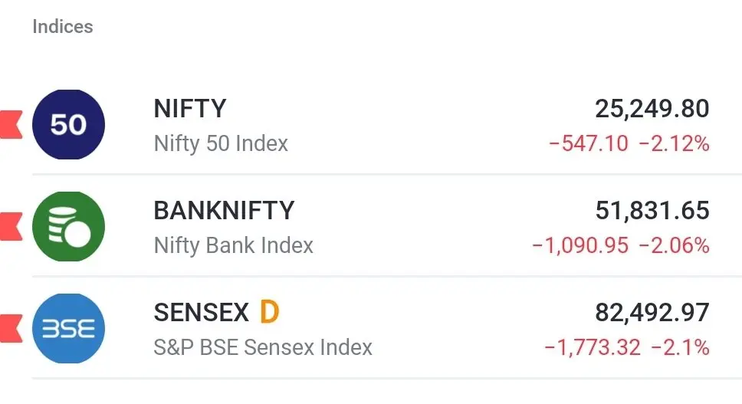Image resolution: width=742 pixels, height=404 pixels.
Task: Open the blue BSE Sensex icon
Action: [69, 328]
